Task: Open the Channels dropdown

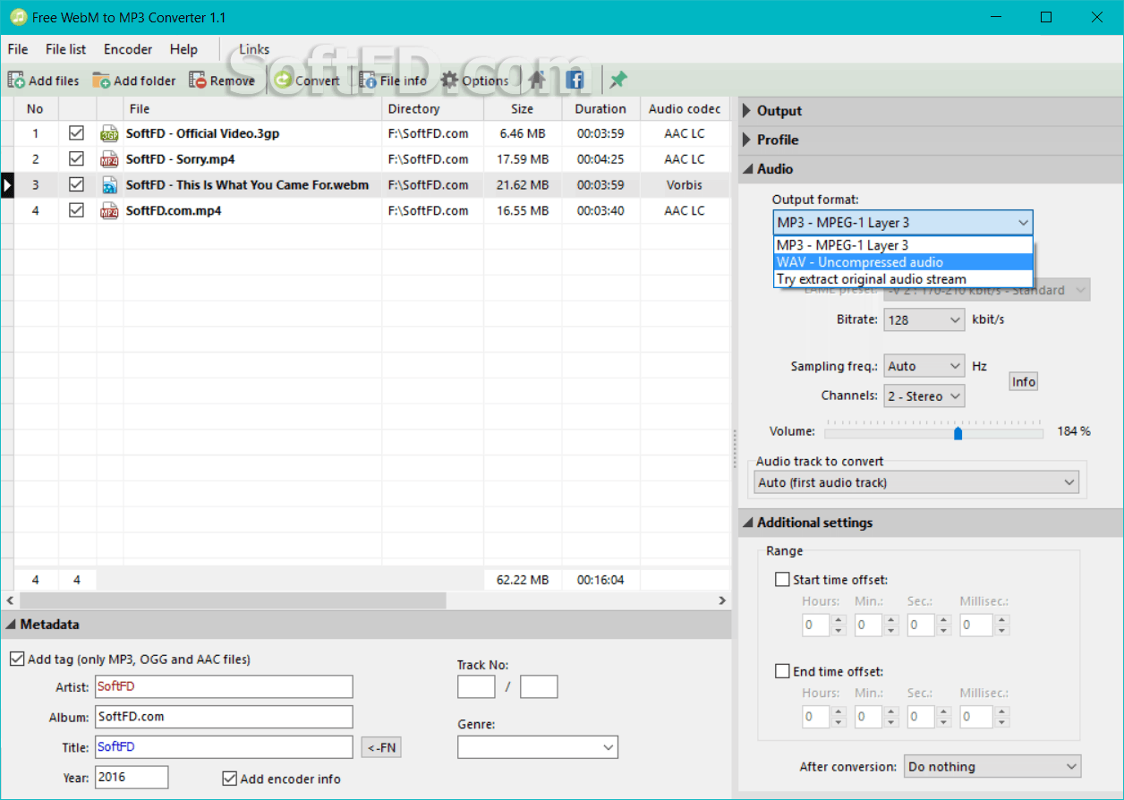Action: point(924,396)
